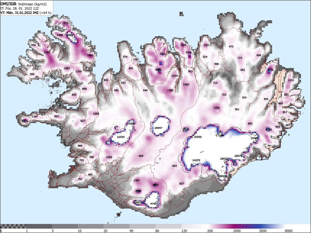Click the snow value 47407 on the southern glacier
The image size is (311, 233).
click(154, 204)
